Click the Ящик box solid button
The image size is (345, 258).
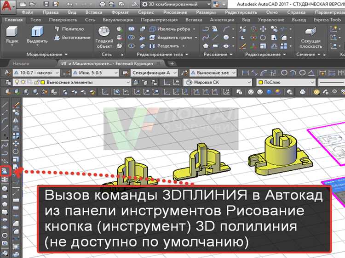coord(12,35)
